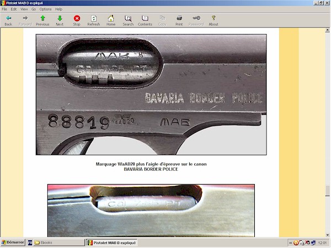Click the Cal 7.65 barrel photo below
The image size is (331, 248).
pyautogui.click(x=151, y=211)
